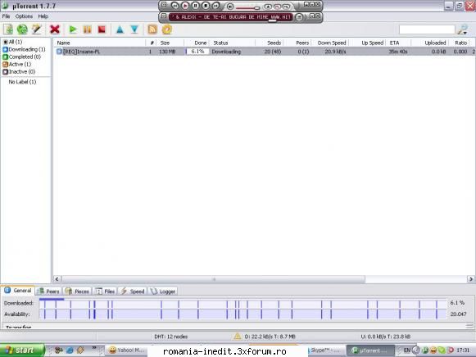Click the Add Torrent toolbar icon
Screen dimensions: 476x357
click(x=8, y=29)
